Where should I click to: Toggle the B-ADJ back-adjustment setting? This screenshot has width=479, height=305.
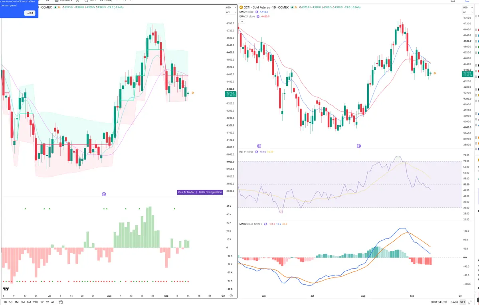click(x=454, y=302)
